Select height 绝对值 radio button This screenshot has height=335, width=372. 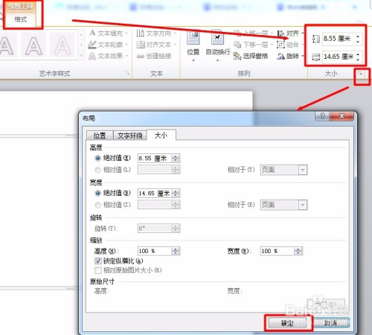(98, 158)
